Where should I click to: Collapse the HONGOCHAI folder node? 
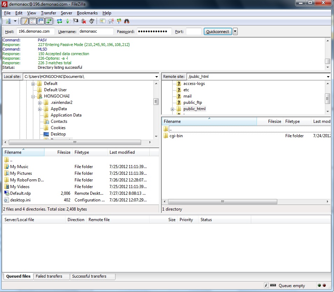[33, 97]
